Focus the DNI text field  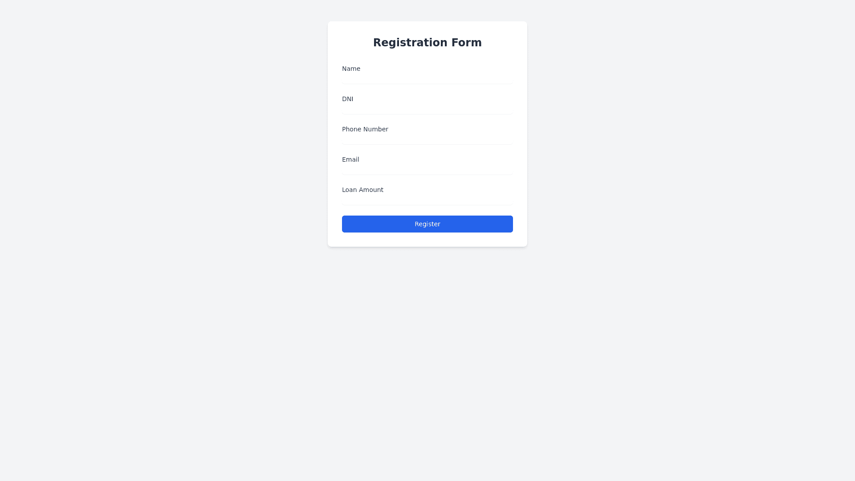click(x=427, y=110)
